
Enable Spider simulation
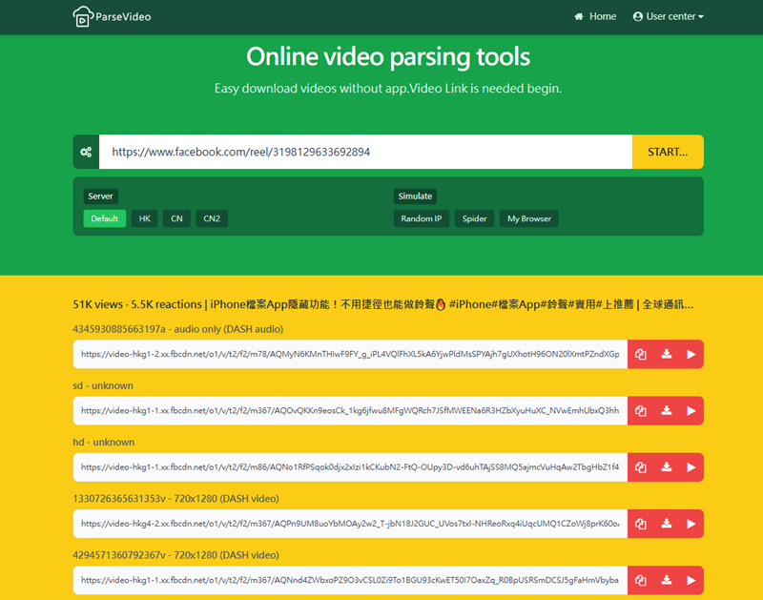point(474,218)
